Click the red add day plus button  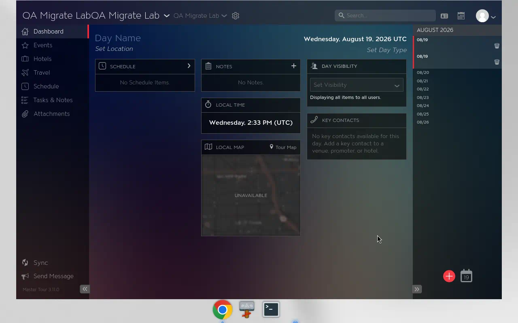pos(449,276)
